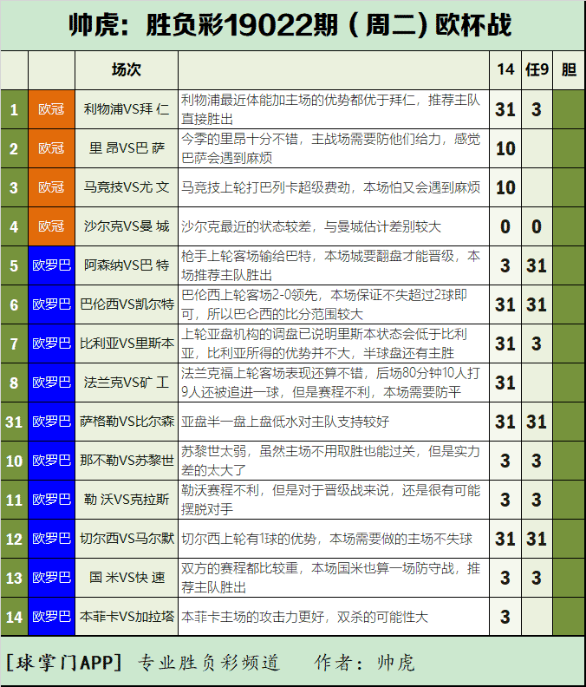Select match cell 切尔西VS马尔默
Screen dimensions: 586x687
[127, 538]
